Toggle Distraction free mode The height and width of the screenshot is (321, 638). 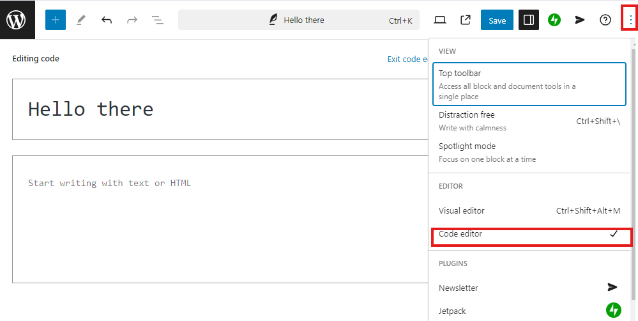pos(529,121)
